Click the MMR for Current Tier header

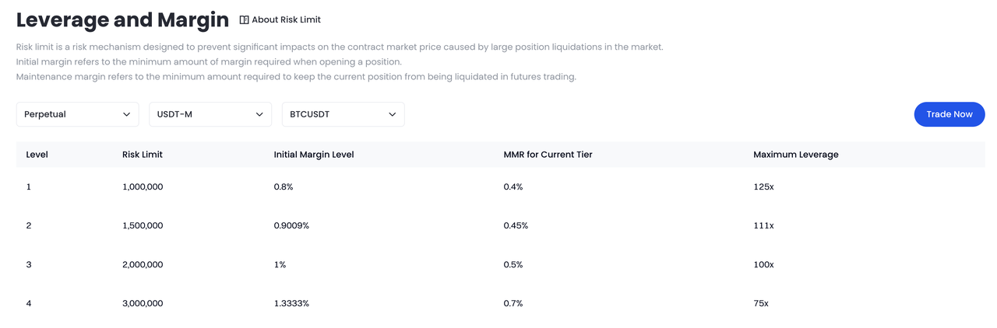pyautogui.click(x=548, y=155)
